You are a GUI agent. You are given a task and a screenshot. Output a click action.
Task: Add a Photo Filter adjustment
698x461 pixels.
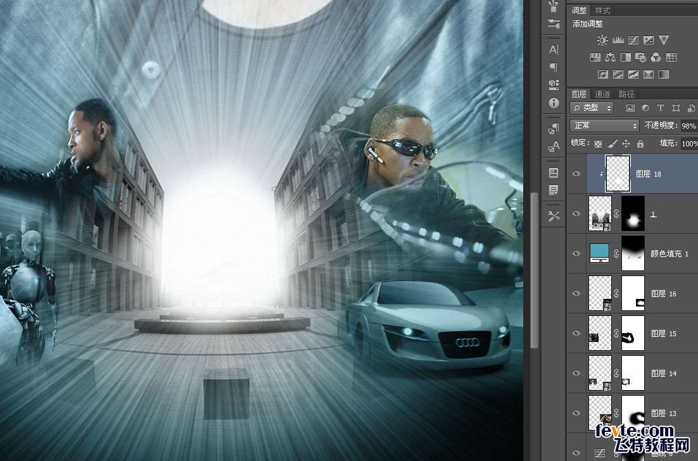point(640,58)
